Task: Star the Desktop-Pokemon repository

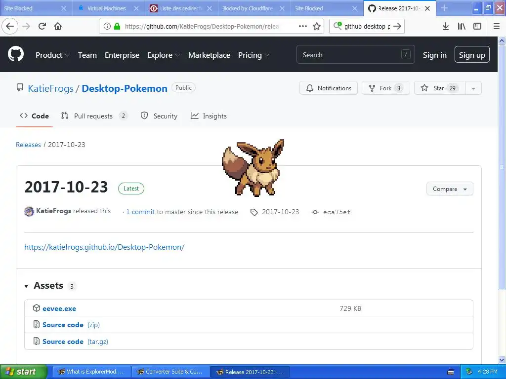Action: 439,88
